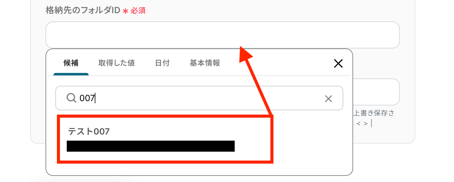Click the red 必須 required label
This screenshot has width=454, height=182.
138,11
